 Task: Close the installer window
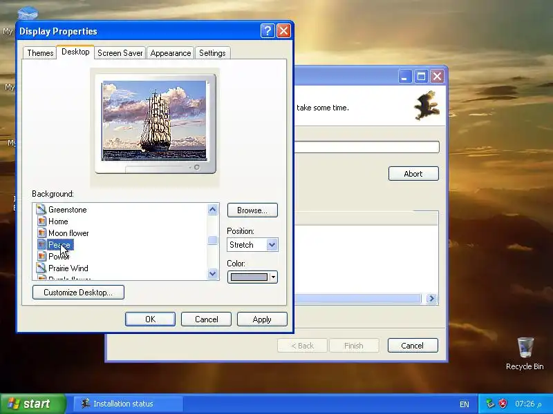(x=438, y=77)
